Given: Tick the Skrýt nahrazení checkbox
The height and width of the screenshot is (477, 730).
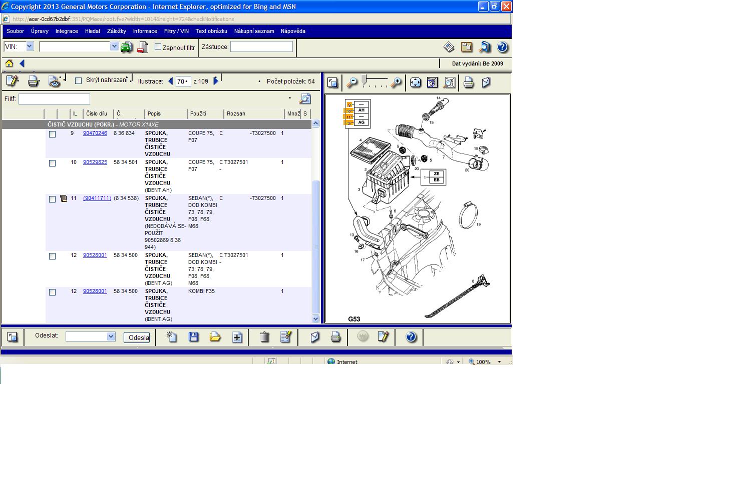Looking at the screenshot, I should tap(78, 80).
